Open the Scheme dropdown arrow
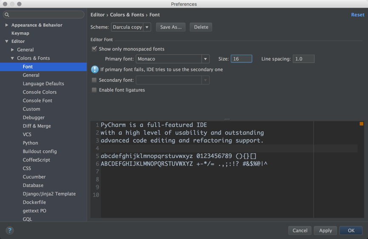The height and width of the screenshot is (239, 368). tap(147, 27)
